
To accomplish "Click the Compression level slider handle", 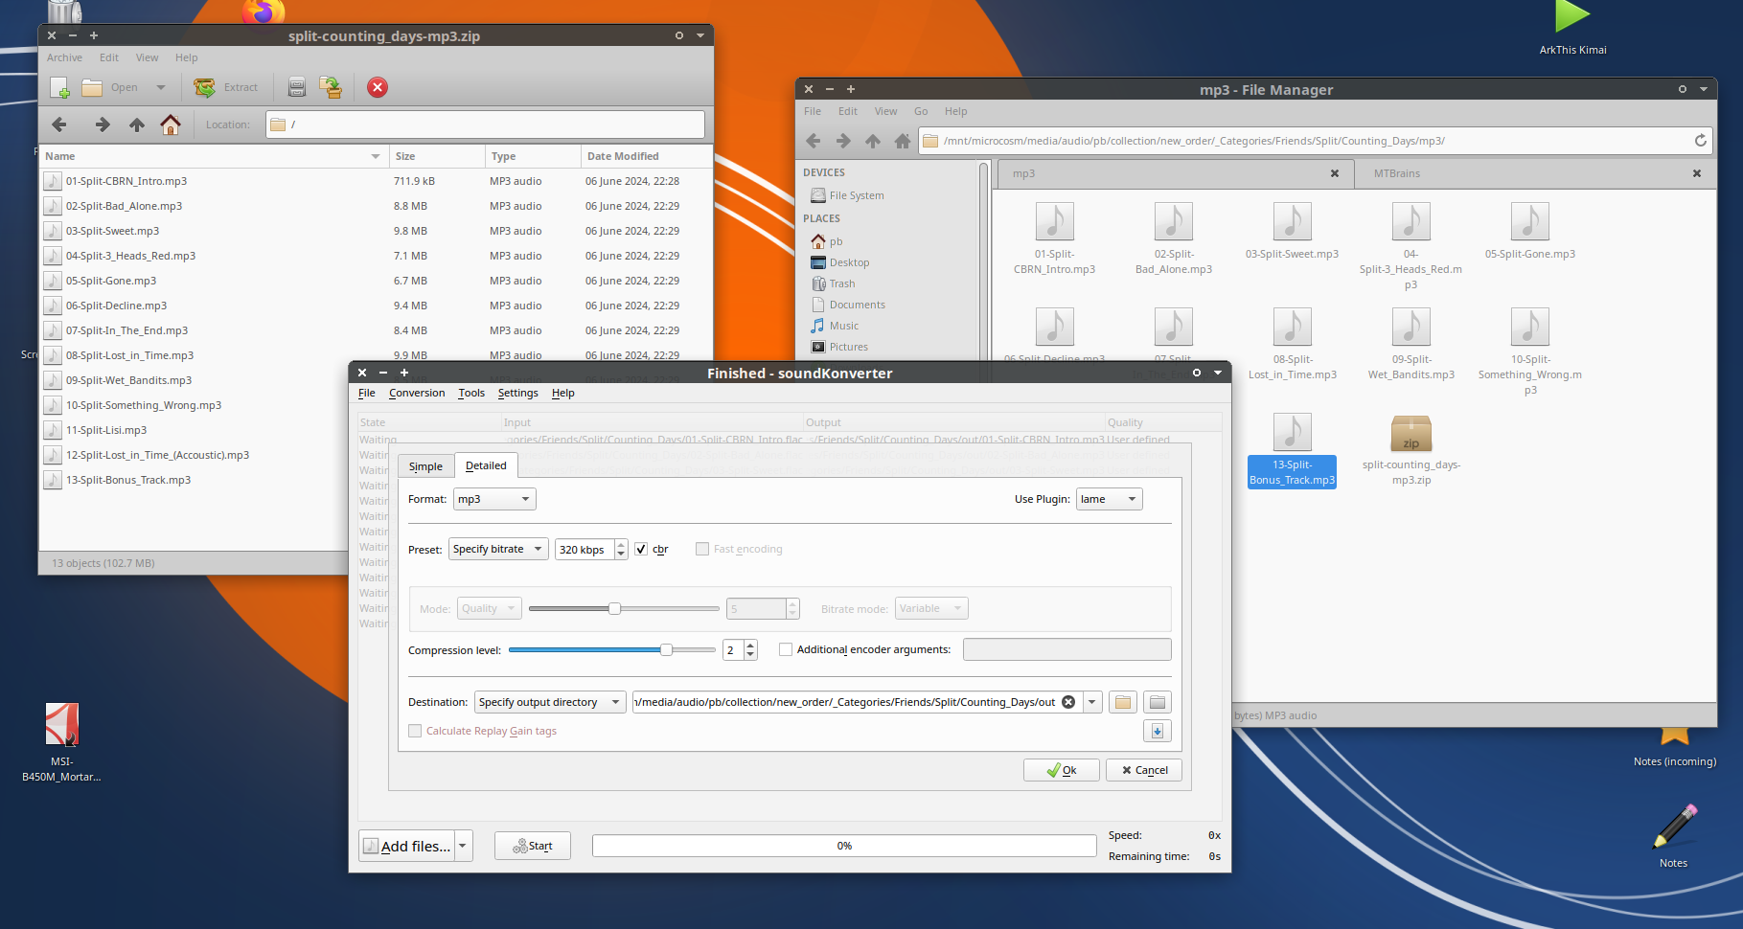I will coord(666,649).
